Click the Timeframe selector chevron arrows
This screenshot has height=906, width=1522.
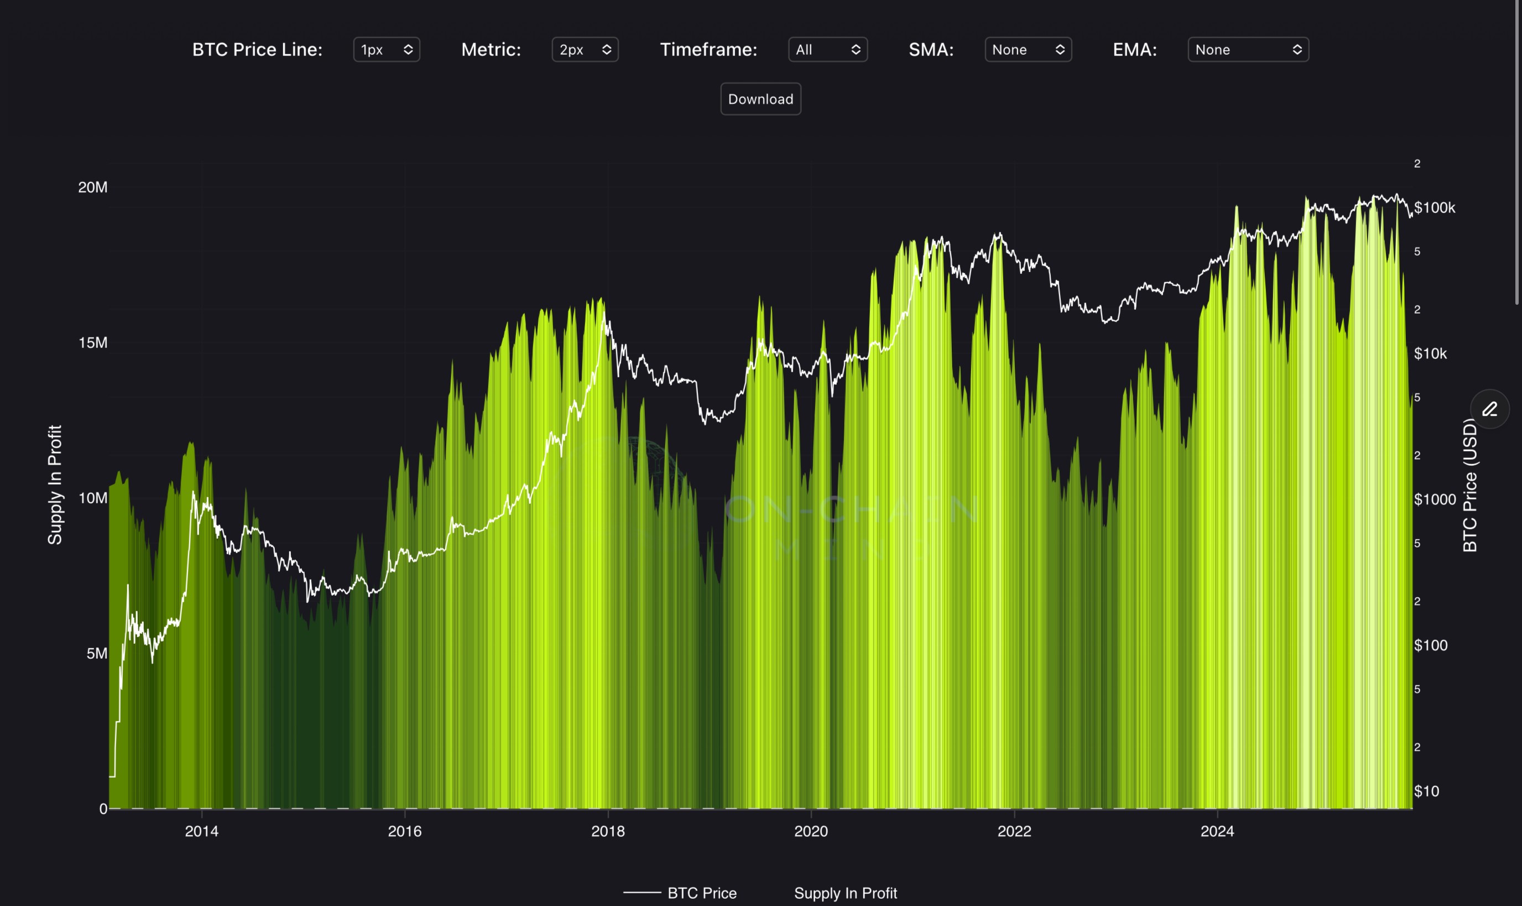[x=856, y=49]
